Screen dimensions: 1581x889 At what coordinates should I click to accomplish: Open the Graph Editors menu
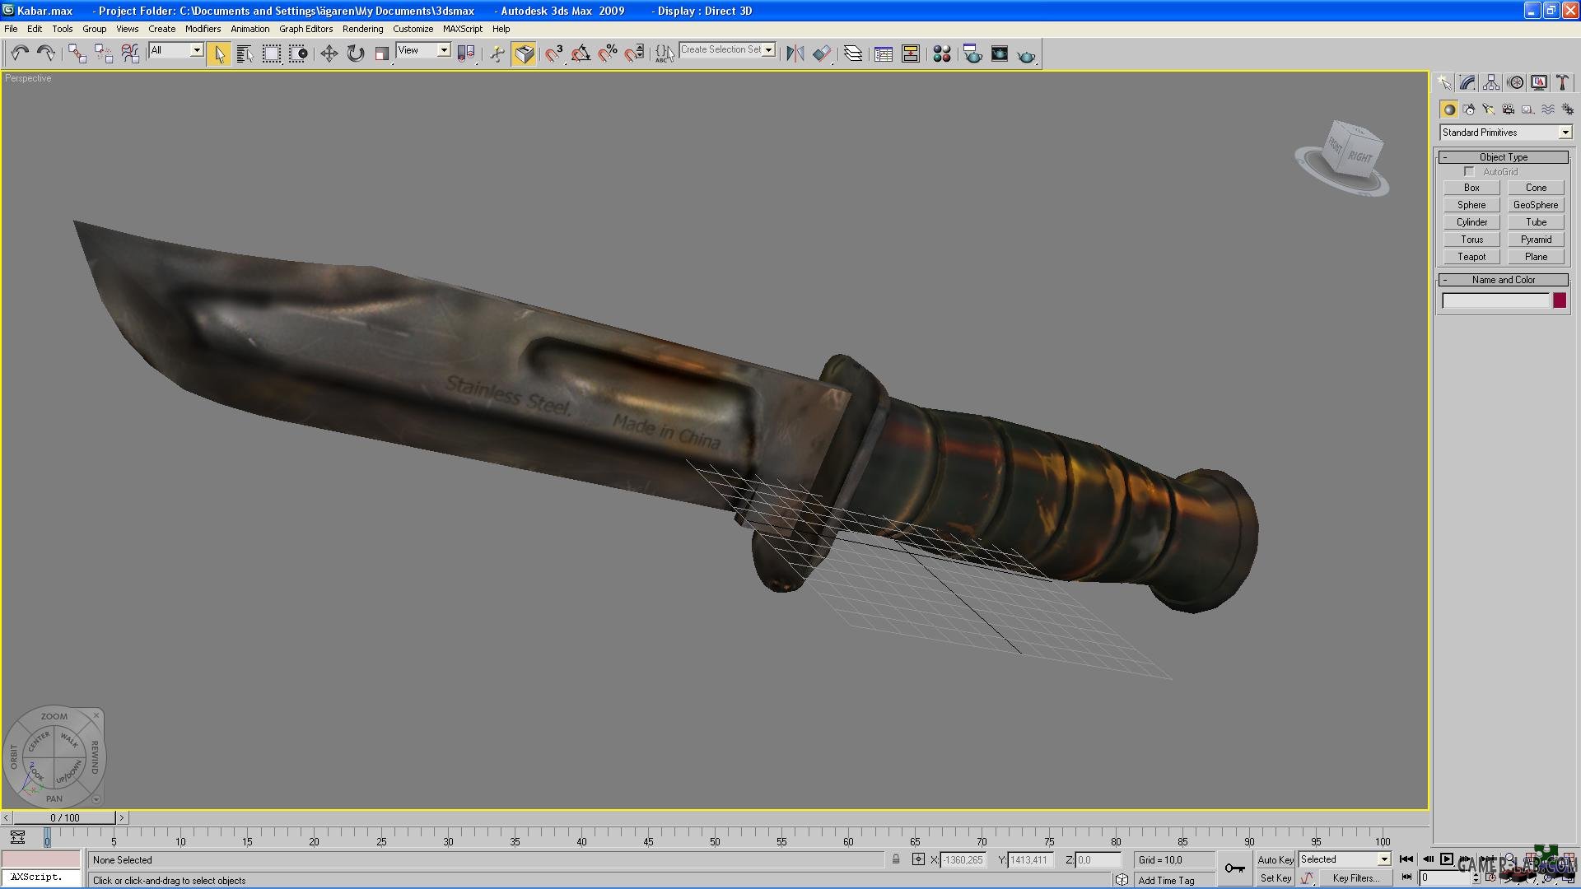(305, 29)
